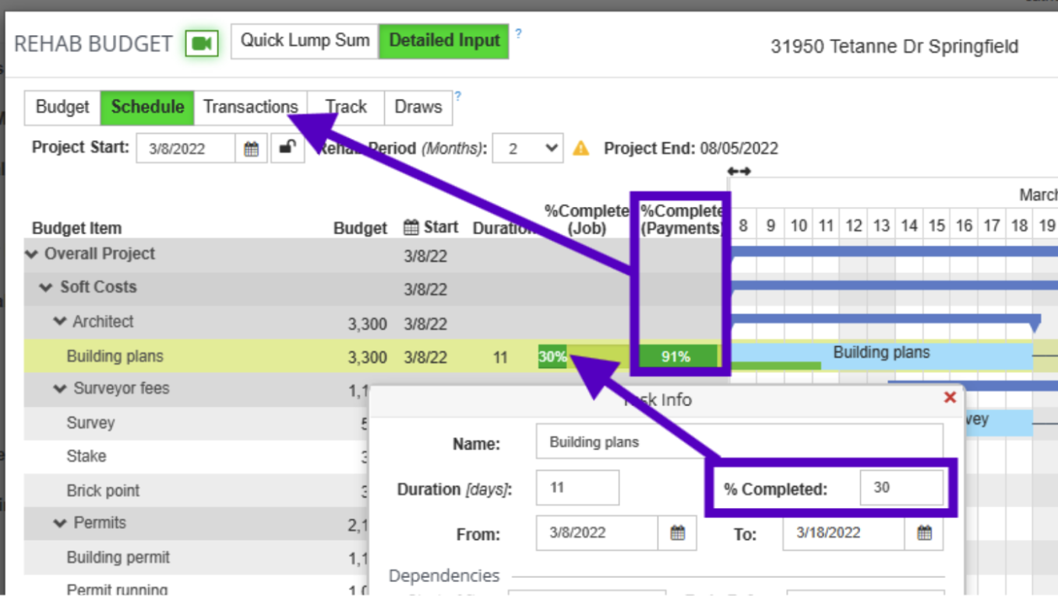This screenshot has width=1058, height=613.
Task: Toggle the project start date lock icon
Action: (287, 148)
